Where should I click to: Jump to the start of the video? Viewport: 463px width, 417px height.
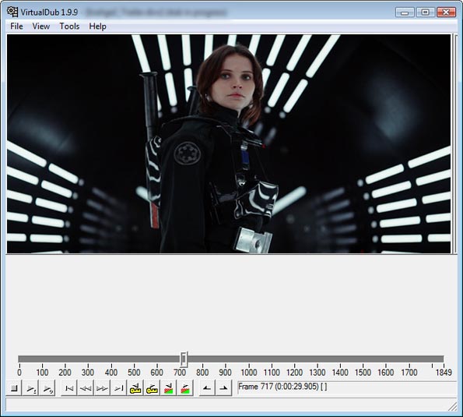click(69, 388)
